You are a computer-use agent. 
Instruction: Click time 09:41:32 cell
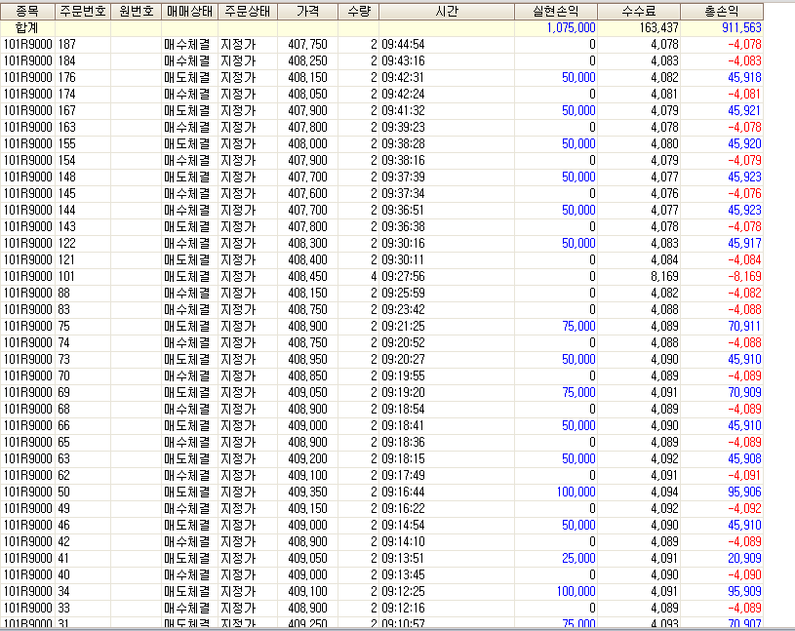coord(403,110)
